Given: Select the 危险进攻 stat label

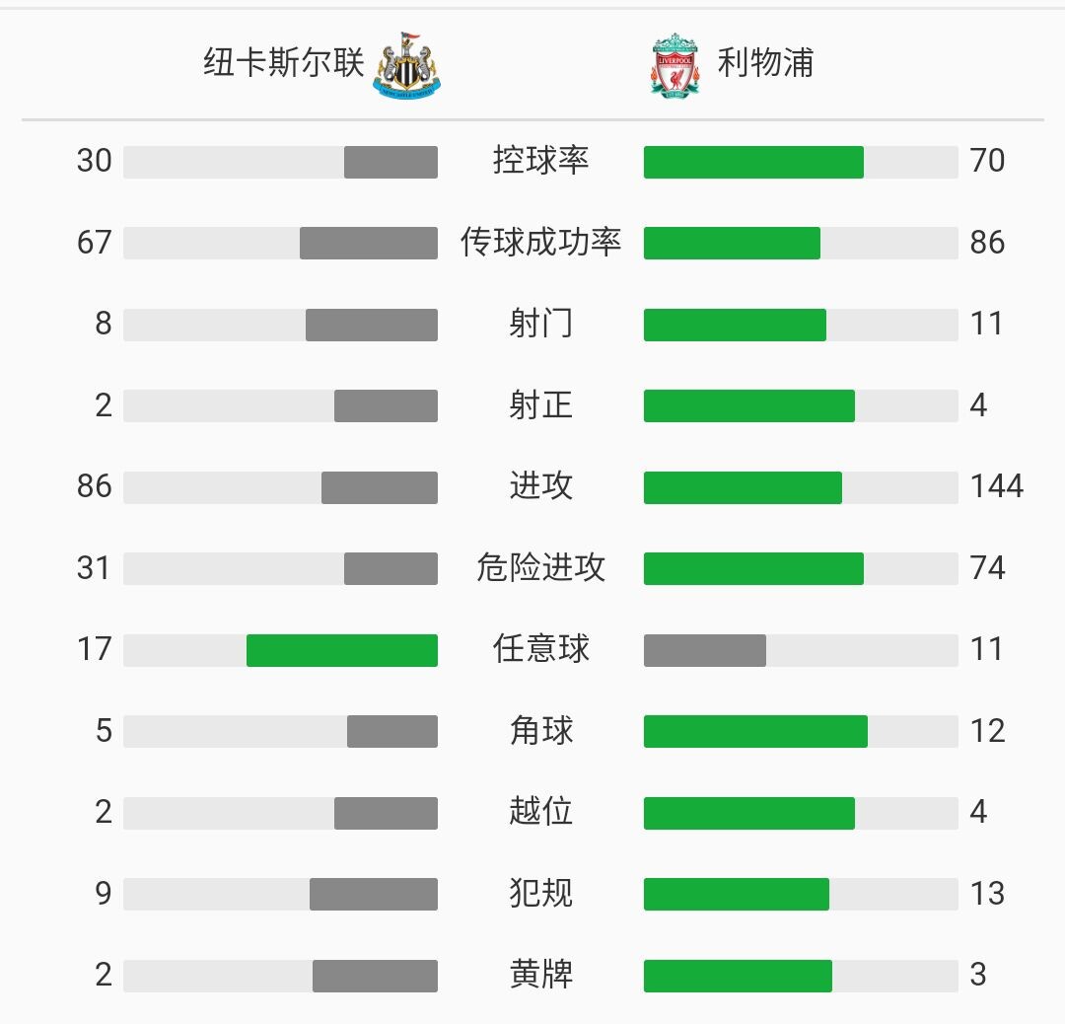Looking at the screenshot, I should 540,567.
